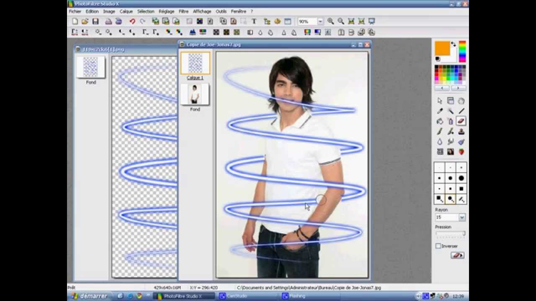Image resolution: width=536 pixels, height=301 pixels.
Task: Zoom in using the magnifier plus icon
Action: tap(331, 21)
